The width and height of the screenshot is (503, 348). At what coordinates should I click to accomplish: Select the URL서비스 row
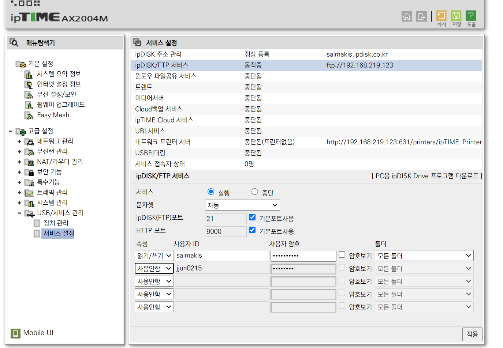coord(306,131)
